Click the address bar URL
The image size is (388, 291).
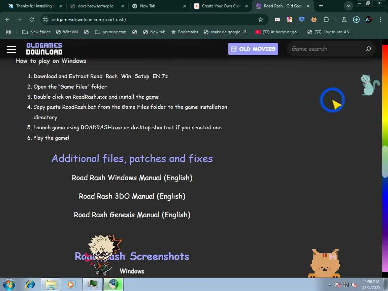coord(89,20)
